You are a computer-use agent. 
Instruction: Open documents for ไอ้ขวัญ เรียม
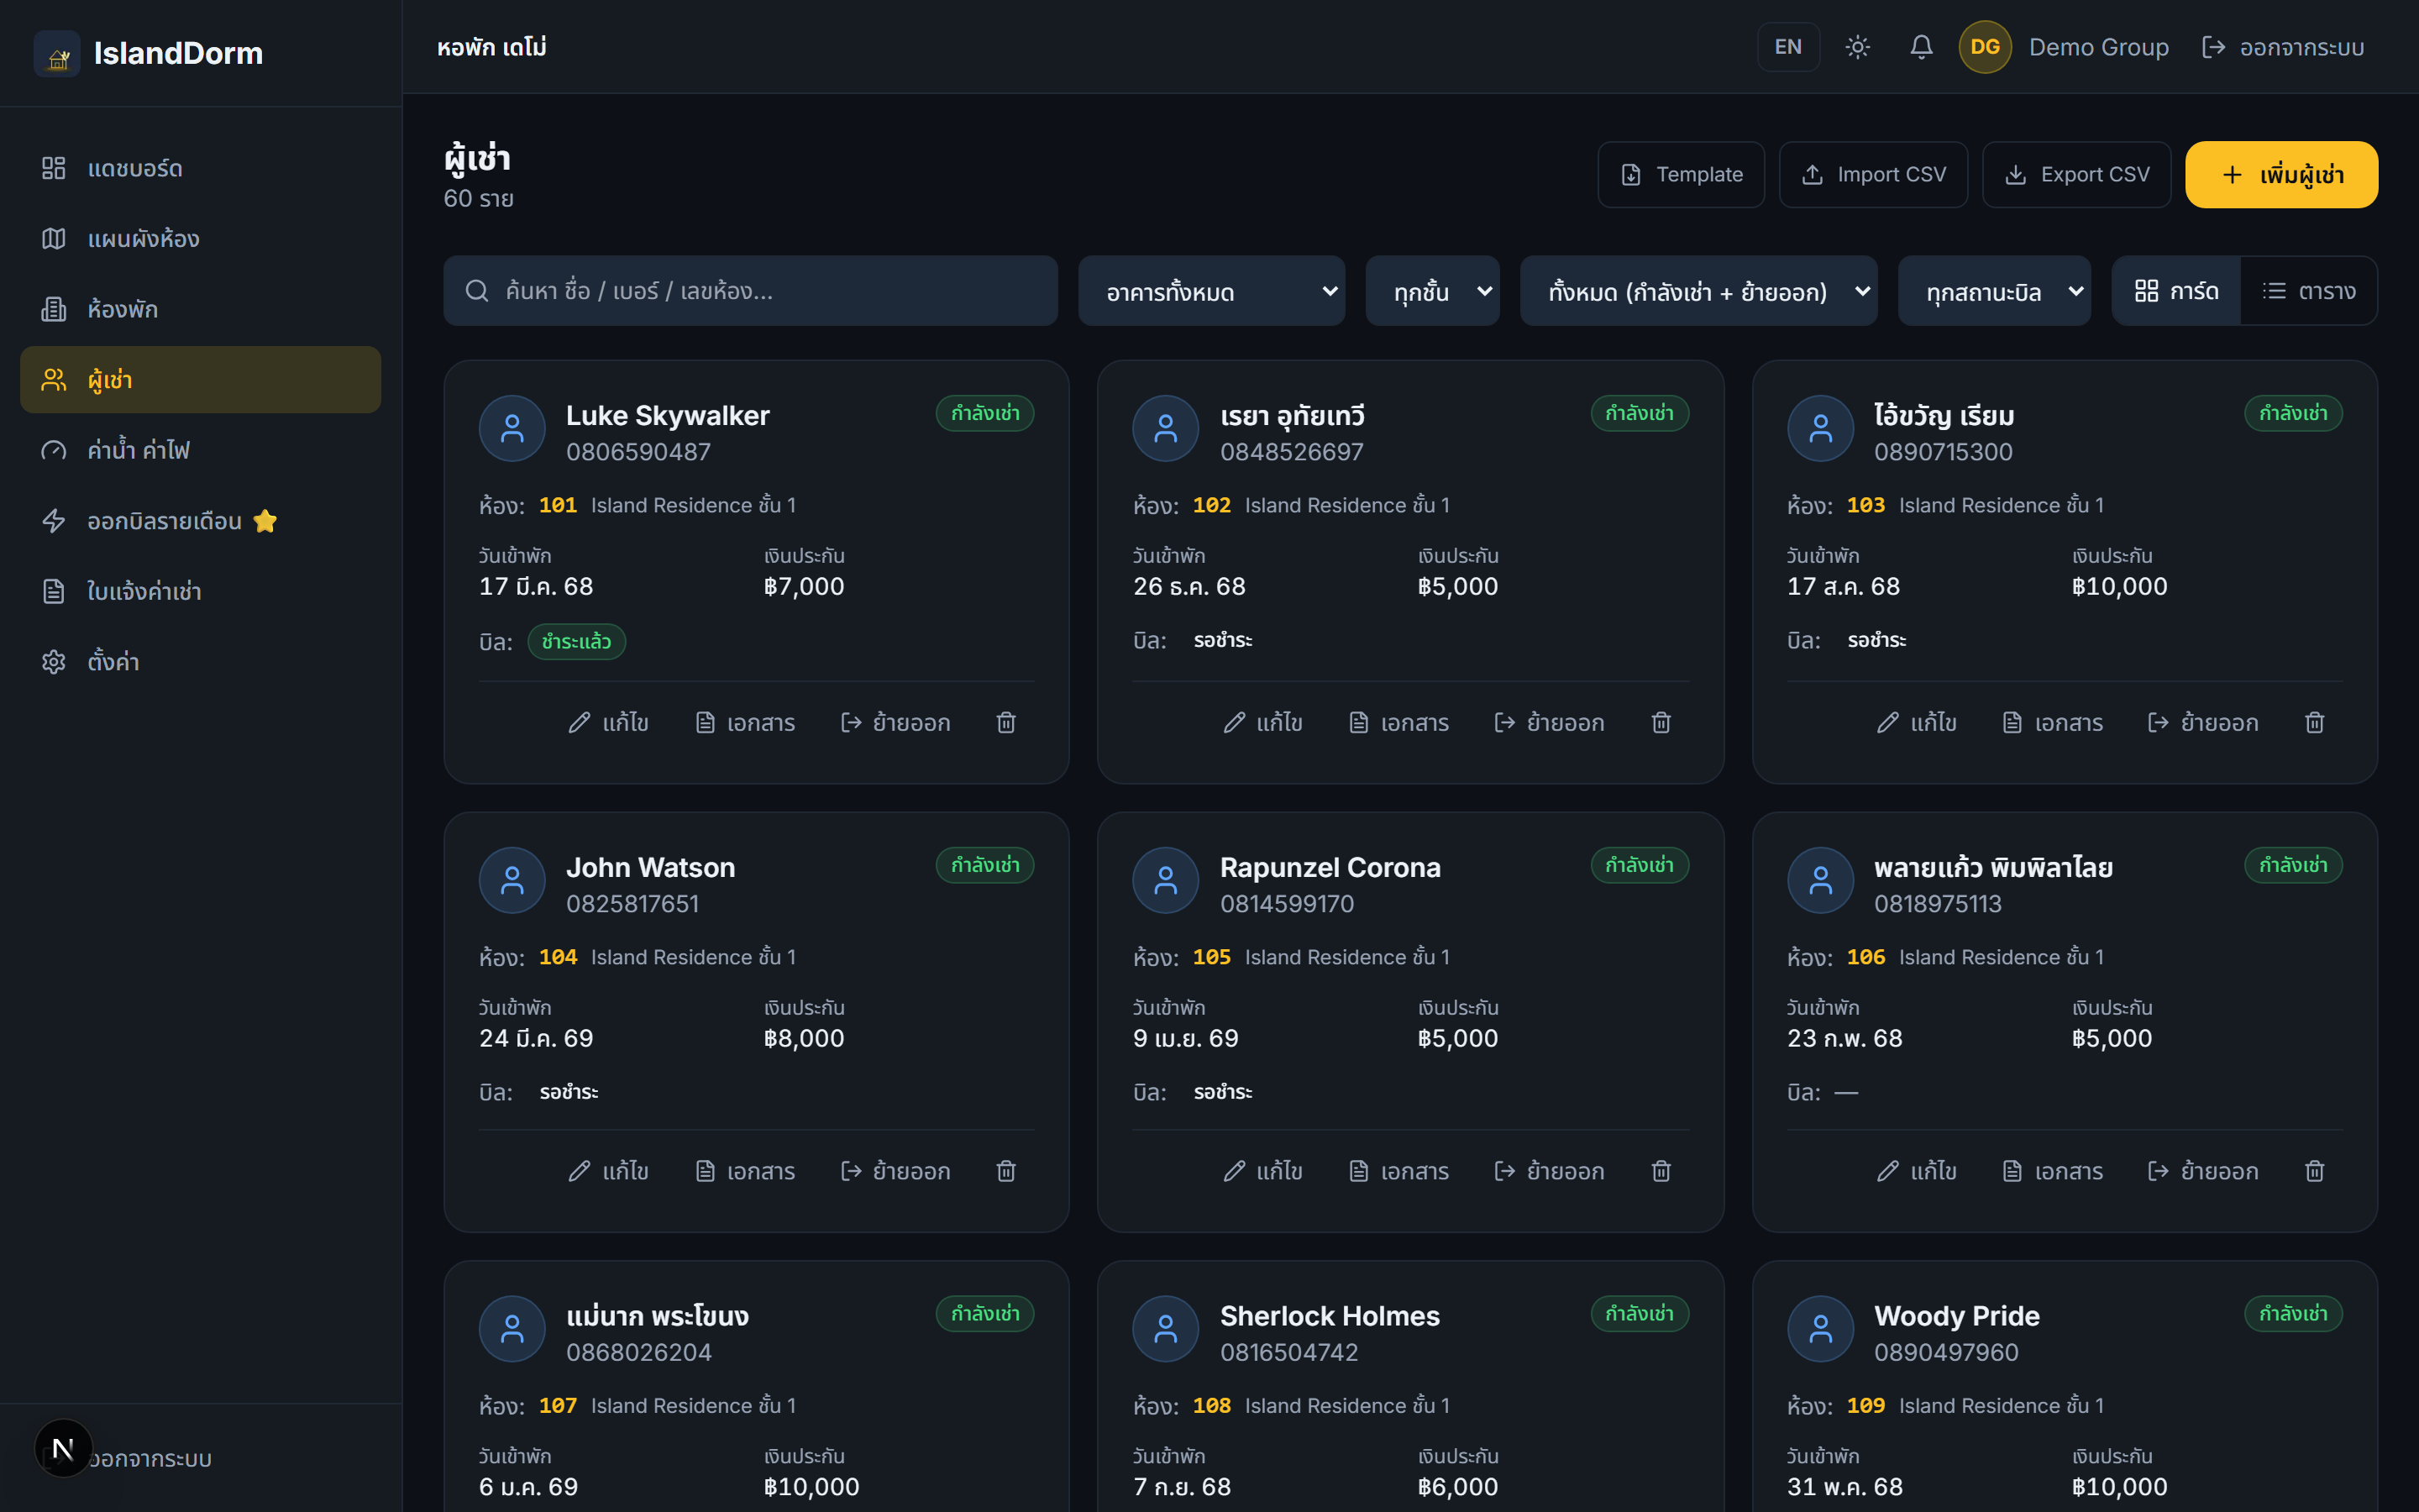pyautogui.click(x=2053, y=723)
